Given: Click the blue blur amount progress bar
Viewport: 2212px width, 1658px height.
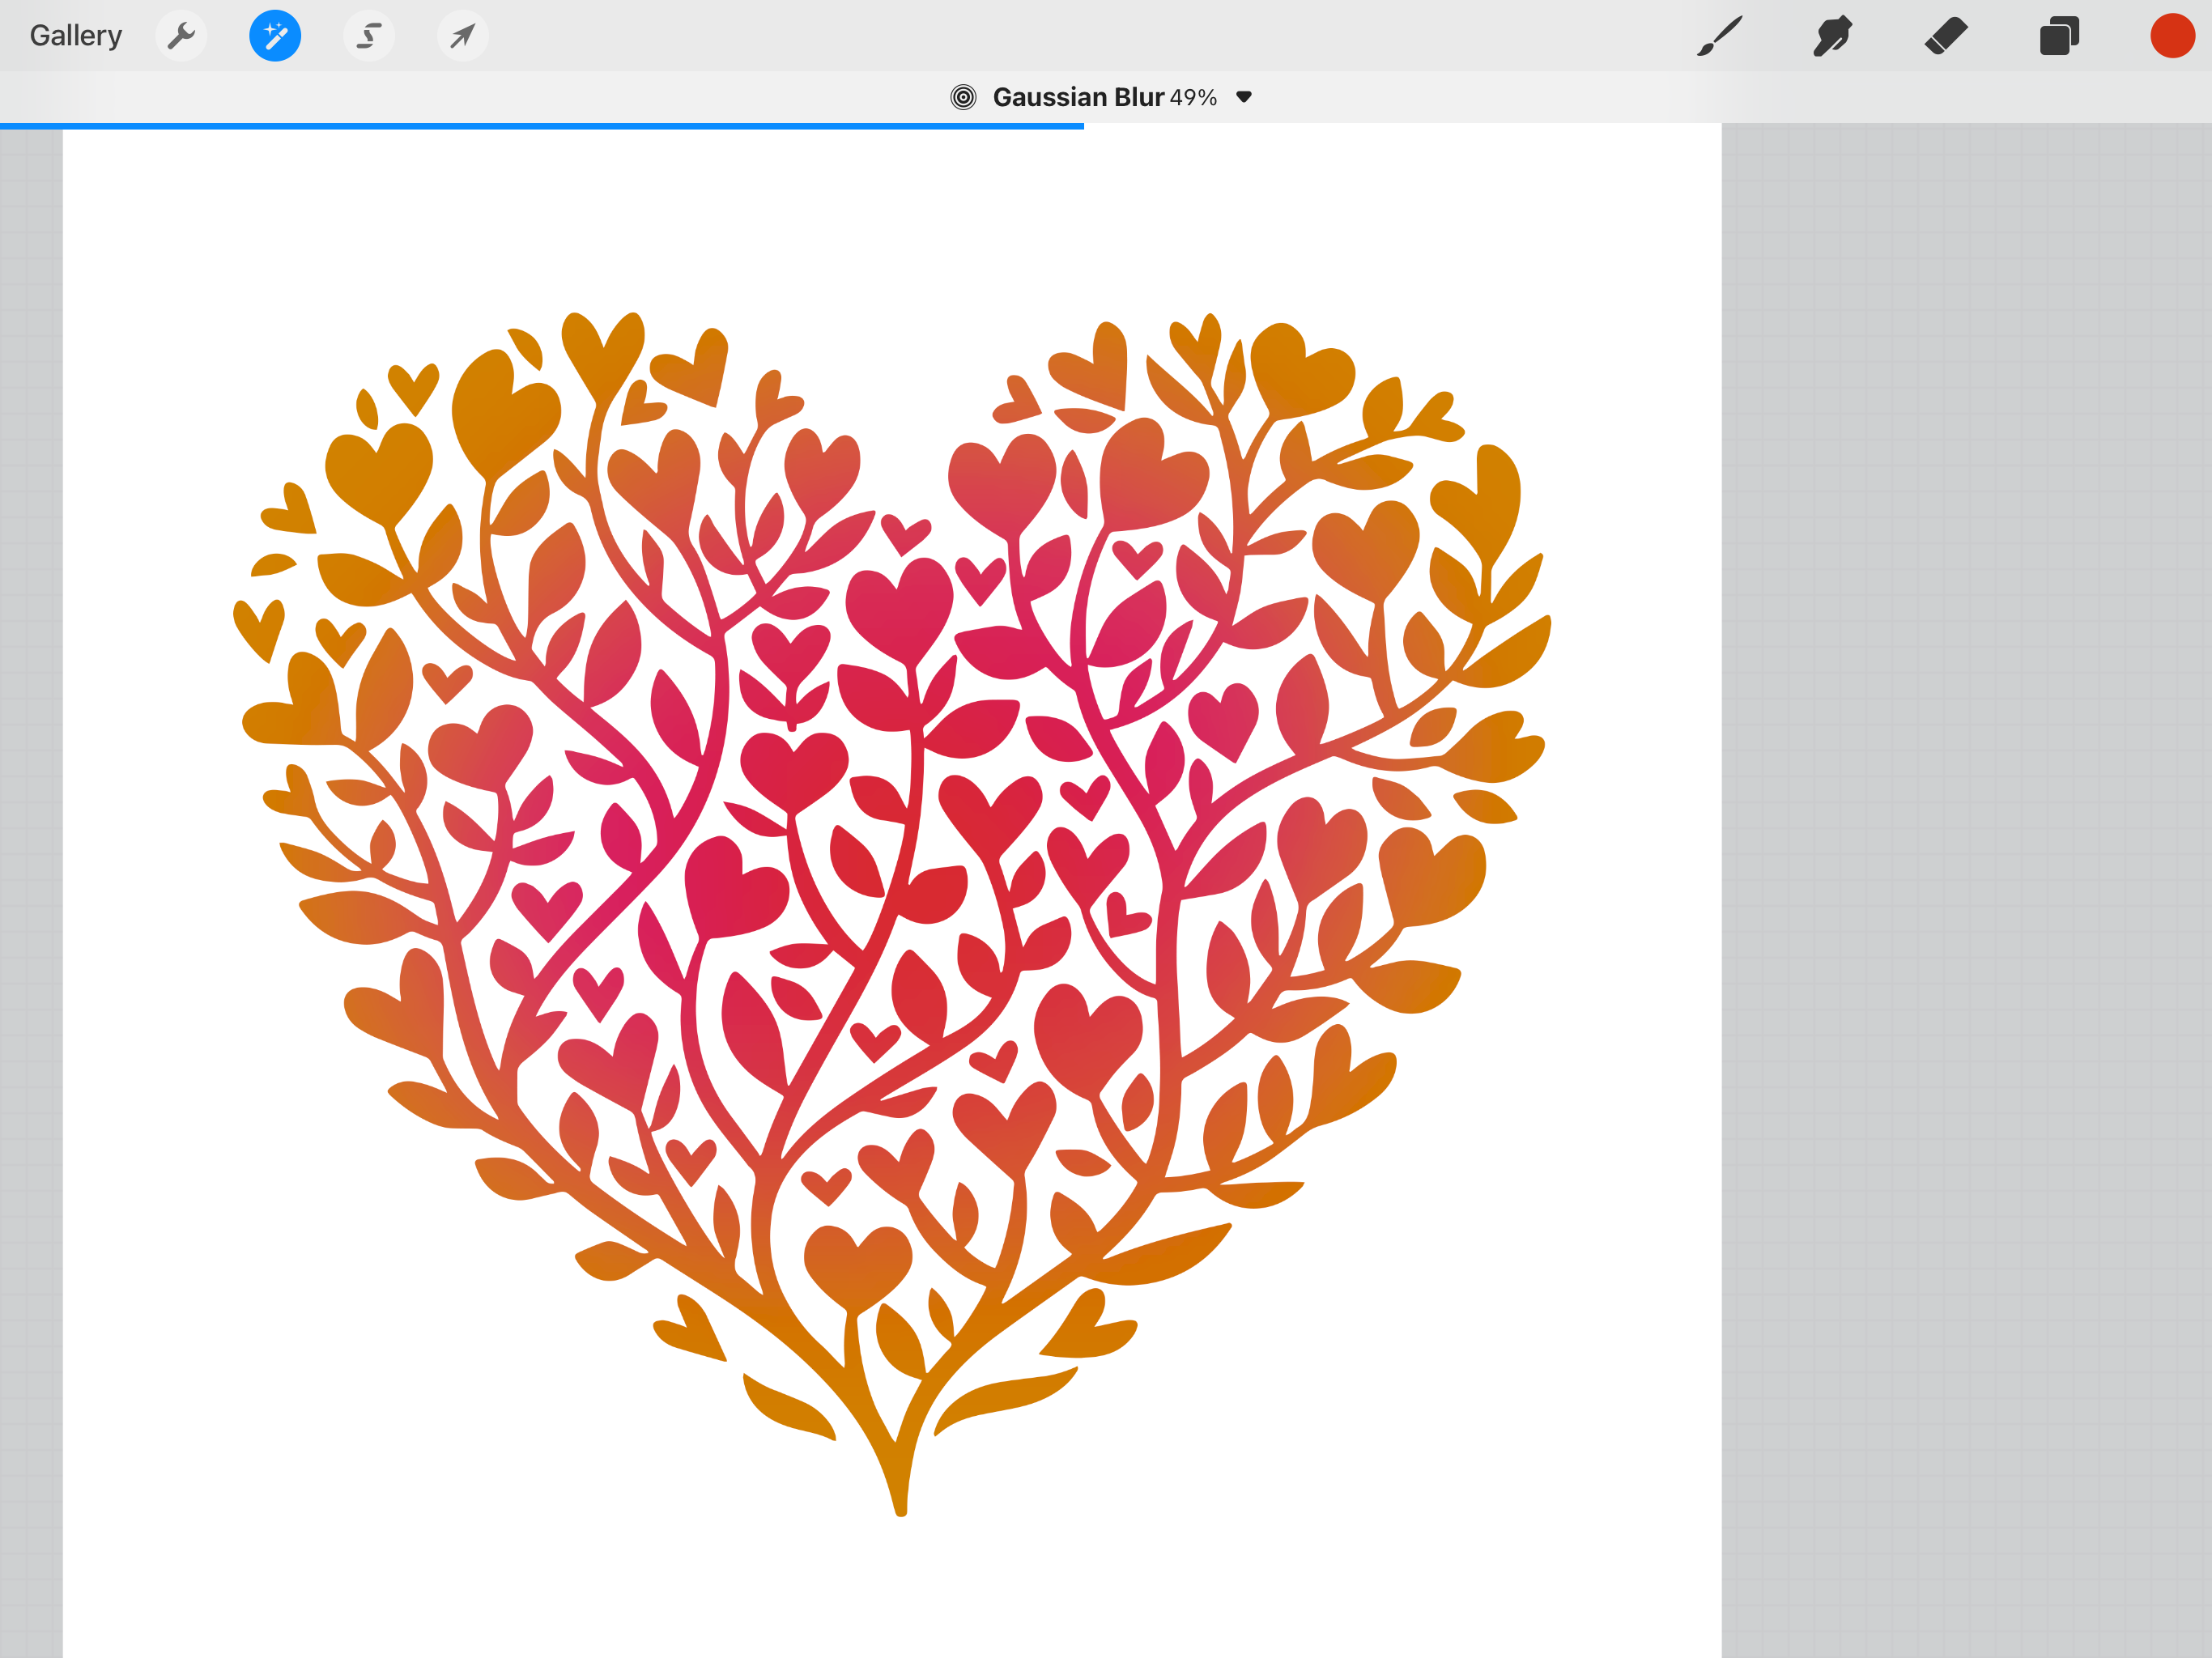Looking at the screenshot, I should pyautogui.click(x=542, y=126).
